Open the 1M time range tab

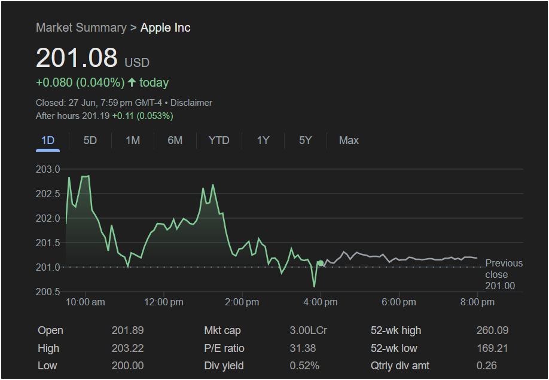coord(133,140)
